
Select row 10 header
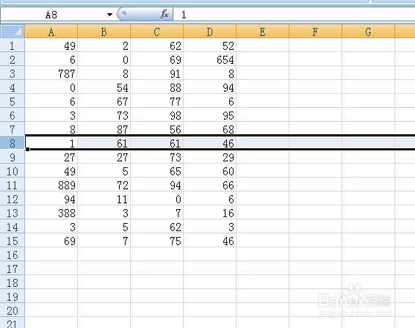pos(12,171)
